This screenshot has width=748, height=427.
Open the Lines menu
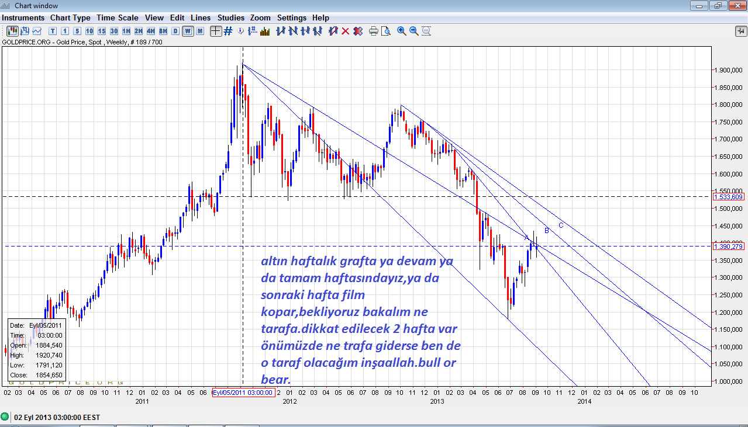pos(201,18)
